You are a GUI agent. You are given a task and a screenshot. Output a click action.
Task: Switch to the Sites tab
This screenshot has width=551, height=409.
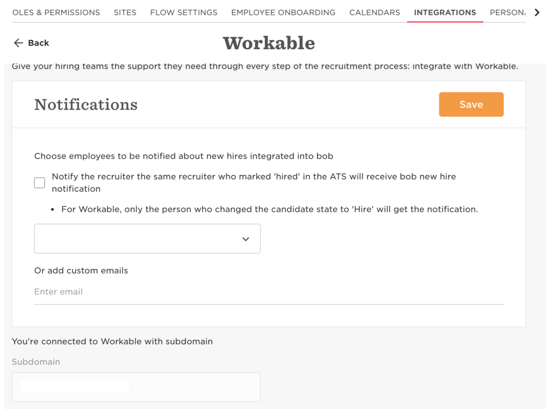click(x=125, y=12)
